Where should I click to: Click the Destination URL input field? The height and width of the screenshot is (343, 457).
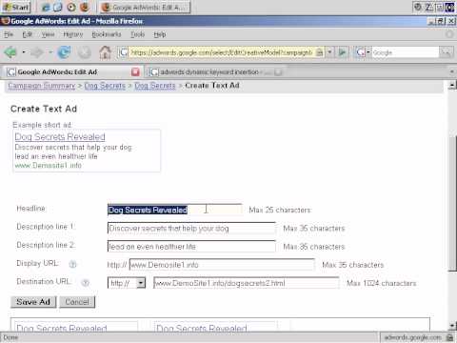point(247,283)
